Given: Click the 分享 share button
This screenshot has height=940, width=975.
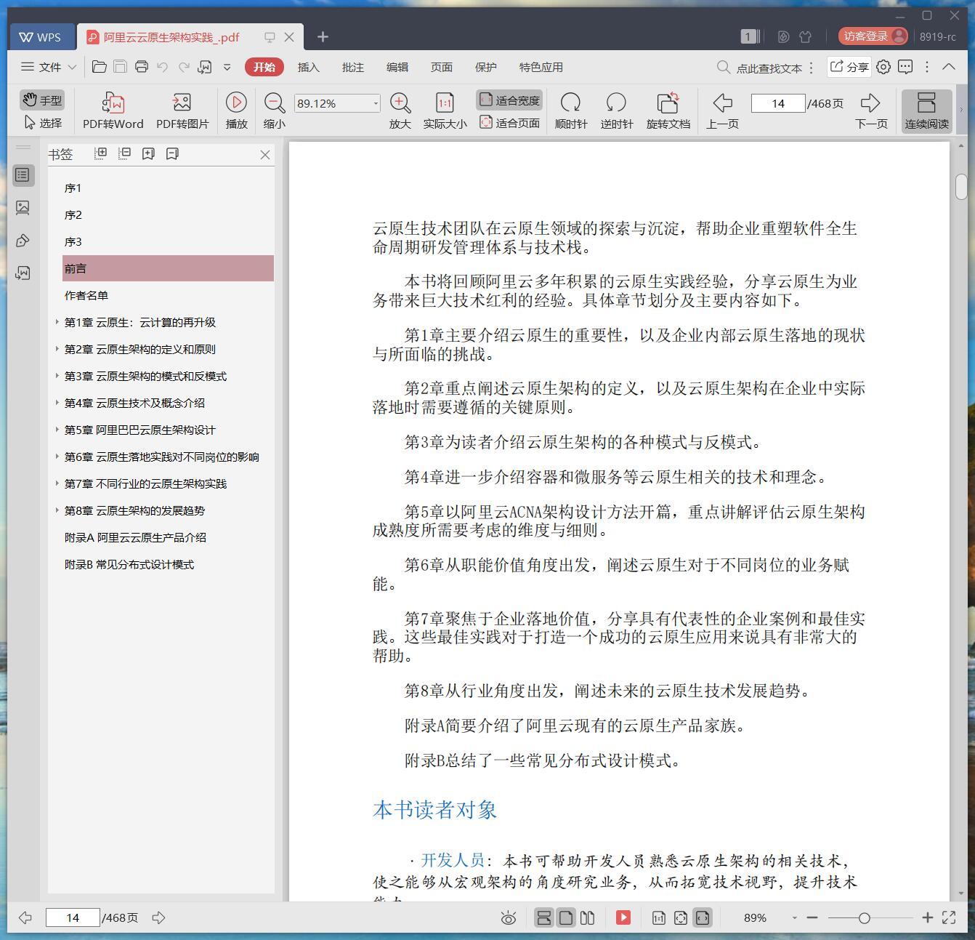Looking at the screenshot, I should (849, 67).
